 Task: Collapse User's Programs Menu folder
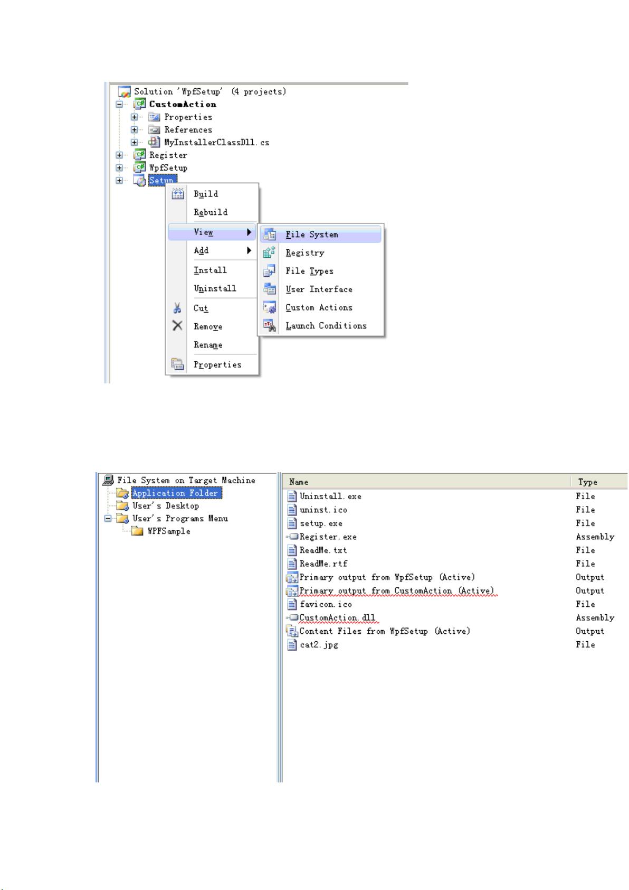[x=108, y=519]
